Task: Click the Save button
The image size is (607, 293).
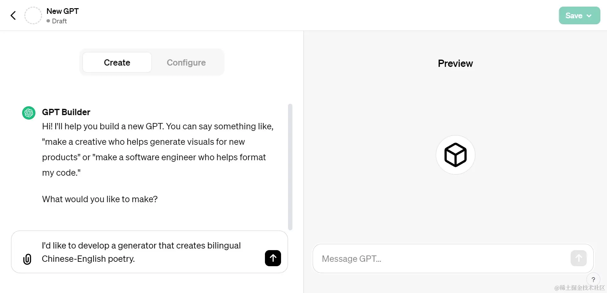Action: (x=574, y=15)
